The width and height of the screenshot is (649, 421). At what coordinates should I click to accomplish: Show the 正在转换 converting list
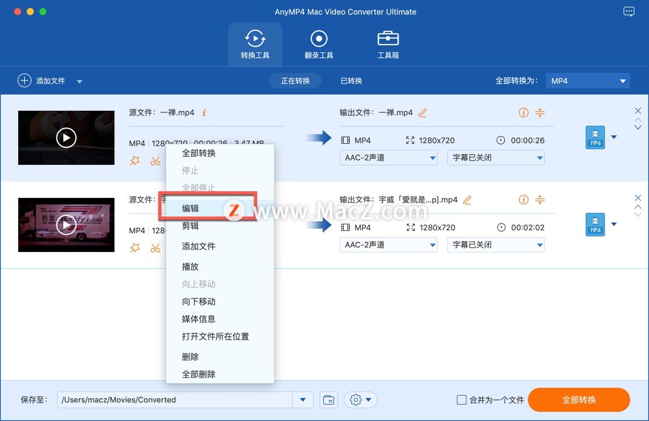[295, 81]
